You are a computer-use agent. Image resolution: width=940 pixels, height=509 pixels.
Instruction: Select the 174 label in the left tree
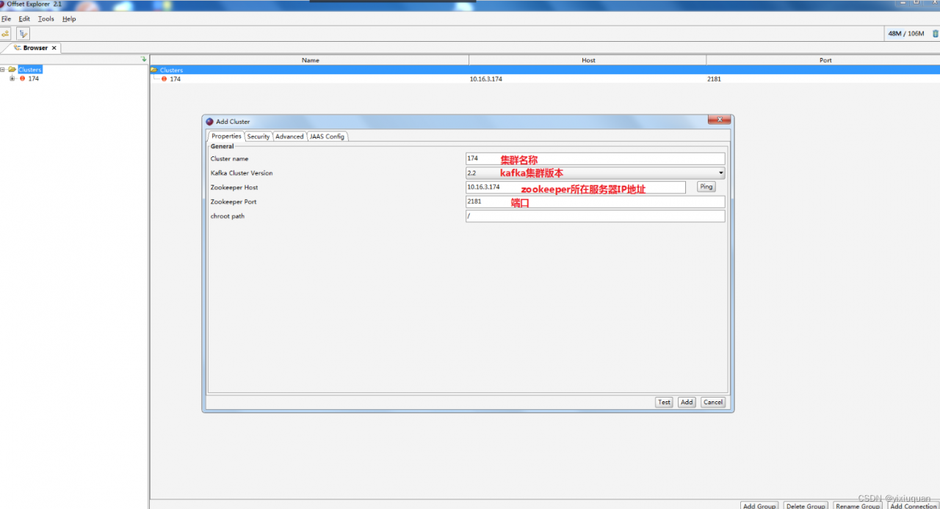pyautogui.click(x=34, y=78)
